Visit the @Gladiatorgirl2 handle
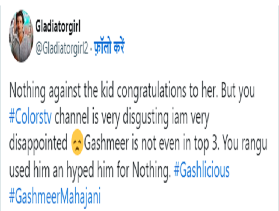Screen dimensions: 279x211 (62, 48)
